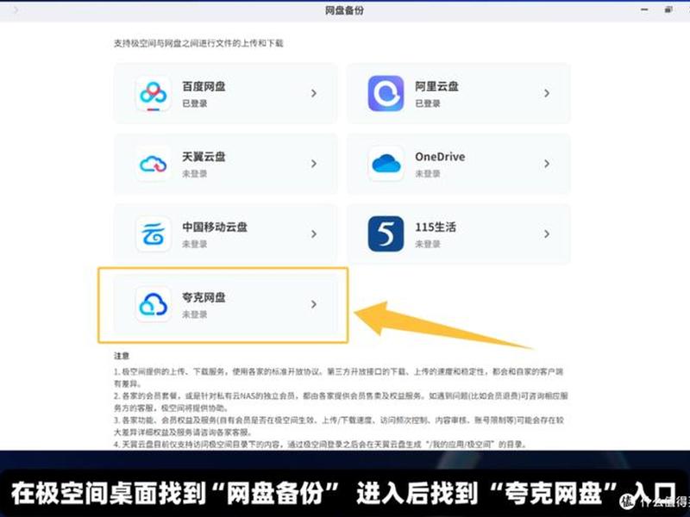Minimize the 网盘备份 window

point(644,9)
